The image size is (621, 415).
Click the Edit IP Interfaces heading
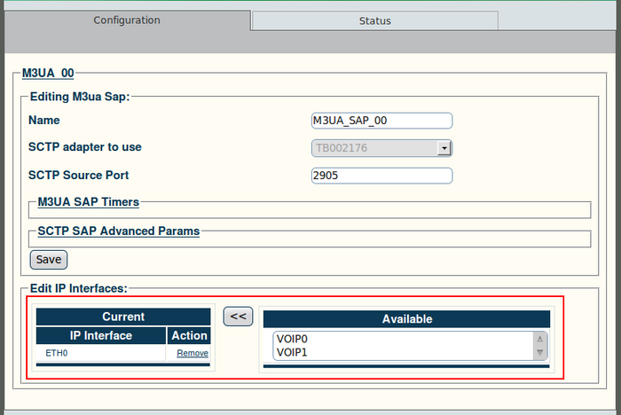79,288
